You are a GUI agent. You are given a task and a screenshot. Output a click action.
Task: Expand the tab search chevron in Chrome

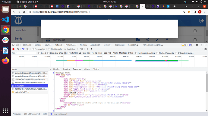click(186, 6)
